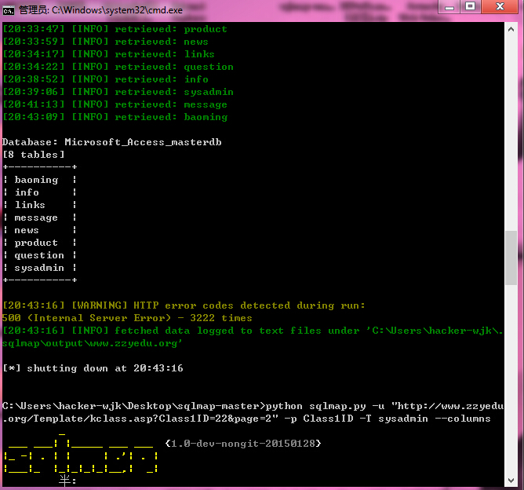Click 'sysadmin' row in tables list
Viewport: 524px width, 490px height.
(x=40, y=268)
